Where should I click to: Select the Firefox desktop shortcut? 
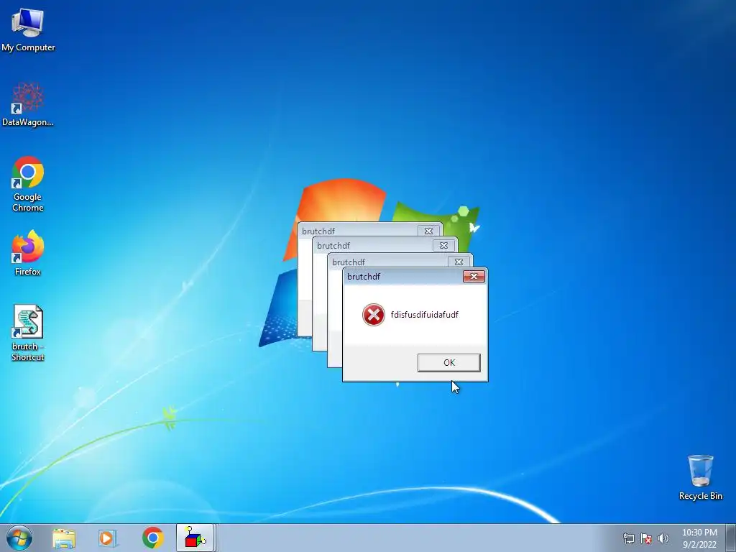pos(28,252)
